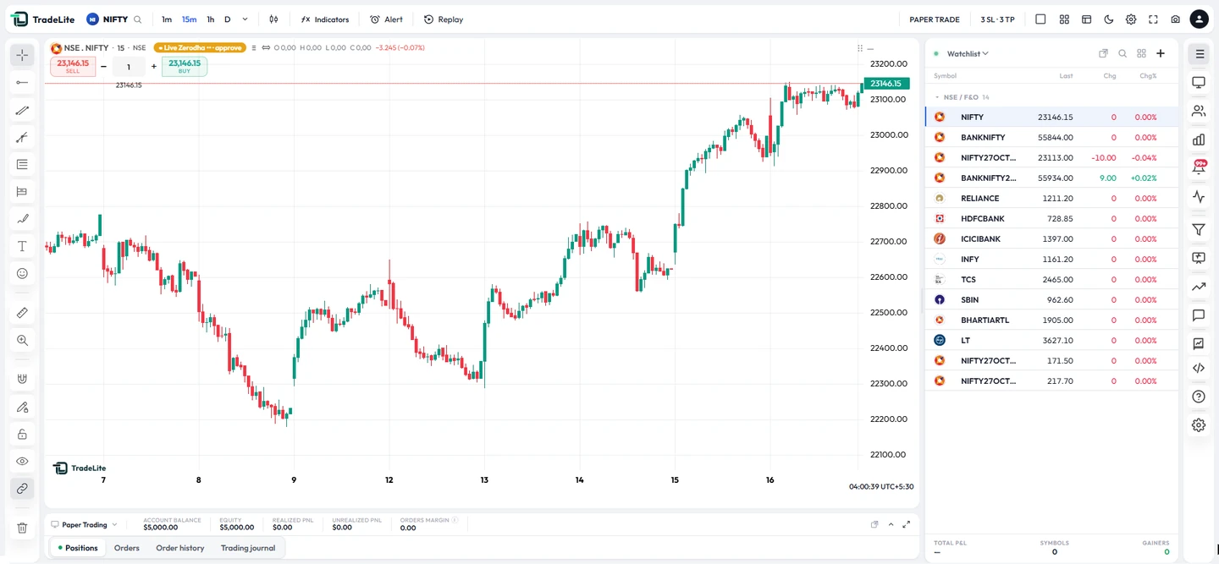The width and height of the screenshot is (1219, 564).
Task: Toggle dark mode moon icon
Action: click(x=1109, y=19)
